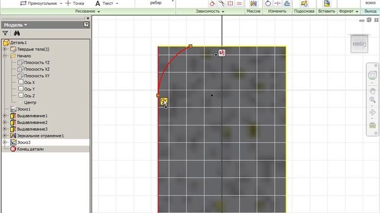This screenshot has height=213, width=380.
Task: Click the symmetric constraint icon in ribbon
Action: coord(230,4)
